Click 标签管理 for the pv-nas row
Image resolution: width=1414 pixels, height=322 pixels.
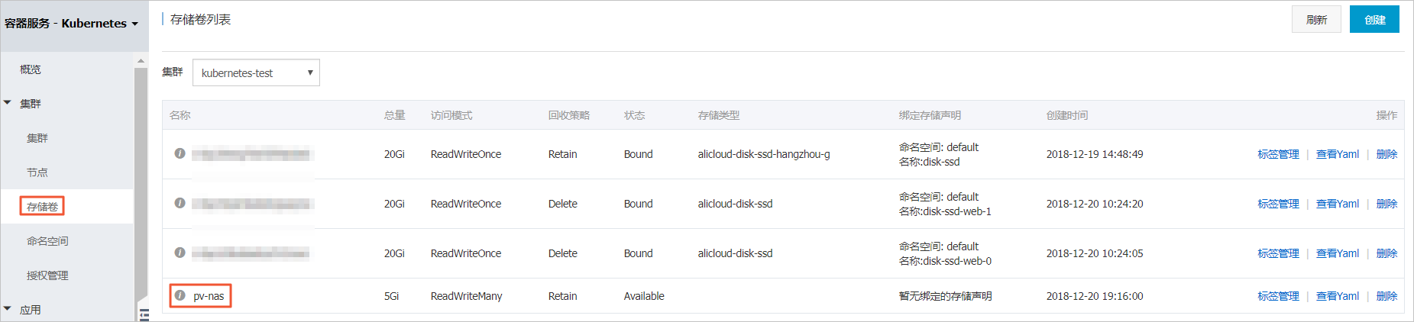coord(1278,296)
